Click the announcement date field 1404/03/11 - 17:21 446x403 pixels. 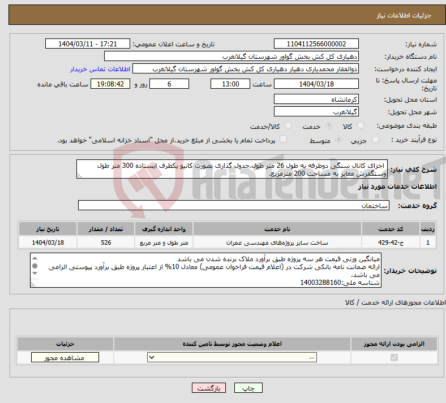88,44
